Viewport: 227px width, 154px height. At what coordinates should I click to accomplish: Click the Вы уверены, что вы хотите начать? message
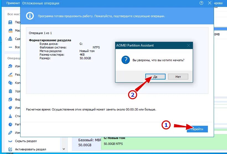[159, 60]
